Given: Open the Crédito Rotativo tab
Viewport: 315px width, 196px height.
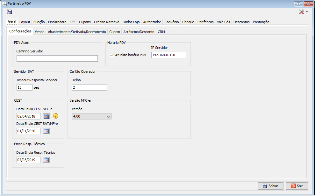Looking at the screenshot, I should (x=107, y=22).
